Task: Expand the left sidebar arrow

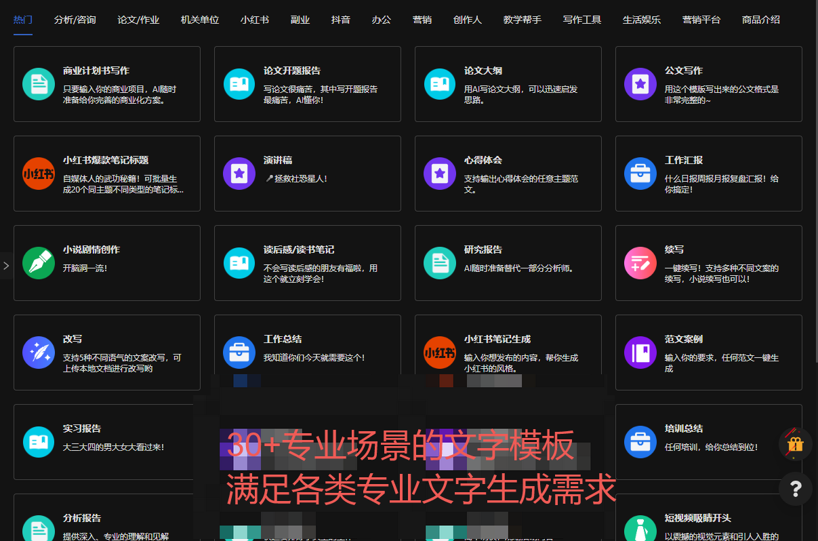Action: click(5, 264)
